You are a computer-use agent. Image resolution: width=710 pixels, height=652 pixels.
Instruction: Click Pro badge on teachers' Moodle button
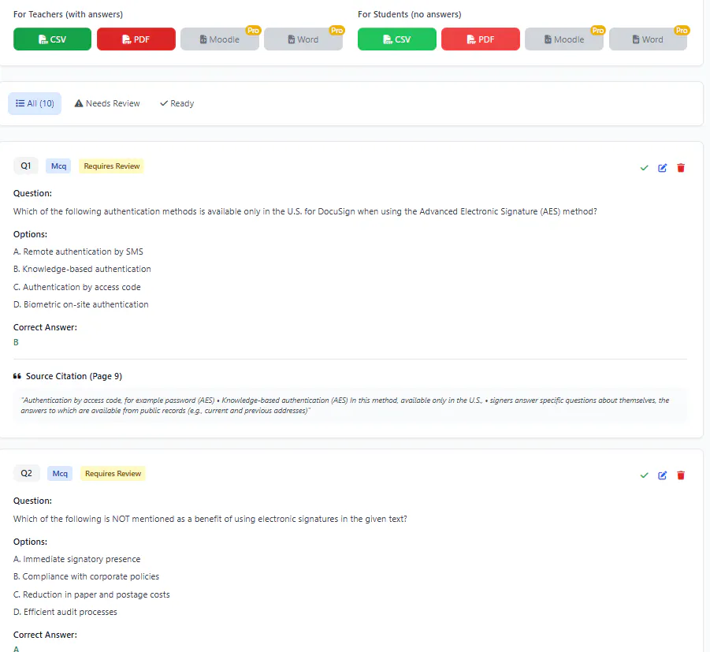[x=253, y=31]
